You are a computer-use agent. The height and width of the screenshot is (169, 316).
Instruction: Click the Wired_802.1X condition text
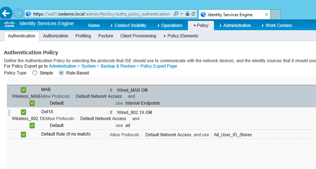[x=131, y=113]
